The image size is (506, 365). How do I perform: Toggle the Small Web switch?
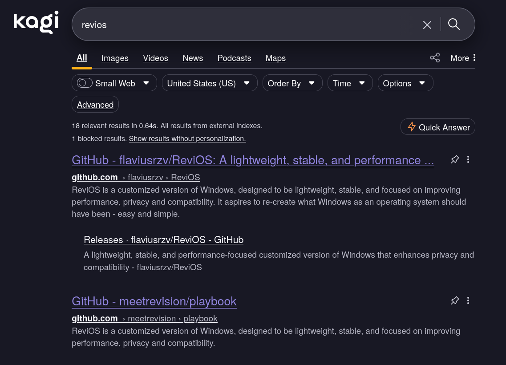85,83
